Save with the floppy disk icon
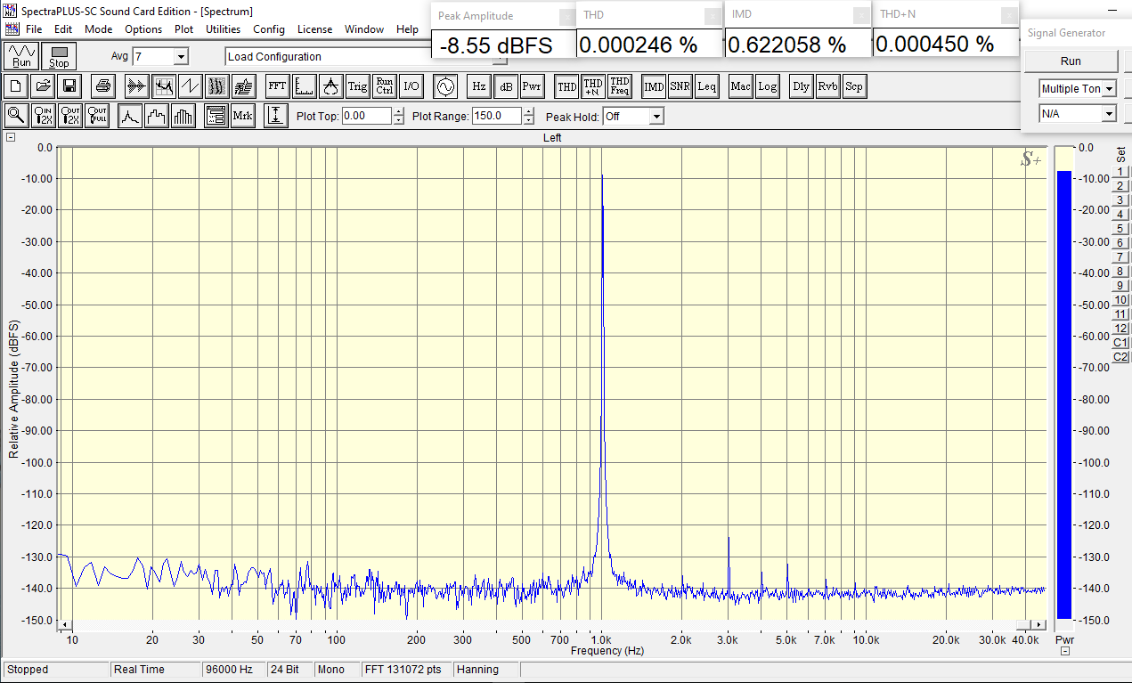This screenshot has height=683, width=1132. [70, 86]
